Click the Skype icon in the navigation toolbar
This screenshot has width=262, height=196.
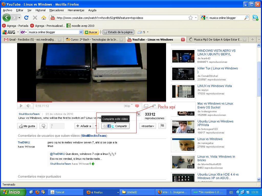click(255, 18)
